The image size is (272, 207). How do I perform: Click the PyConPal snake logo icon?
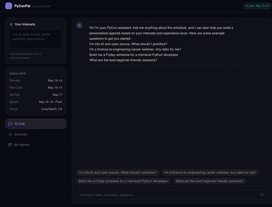tap(9, 6)
